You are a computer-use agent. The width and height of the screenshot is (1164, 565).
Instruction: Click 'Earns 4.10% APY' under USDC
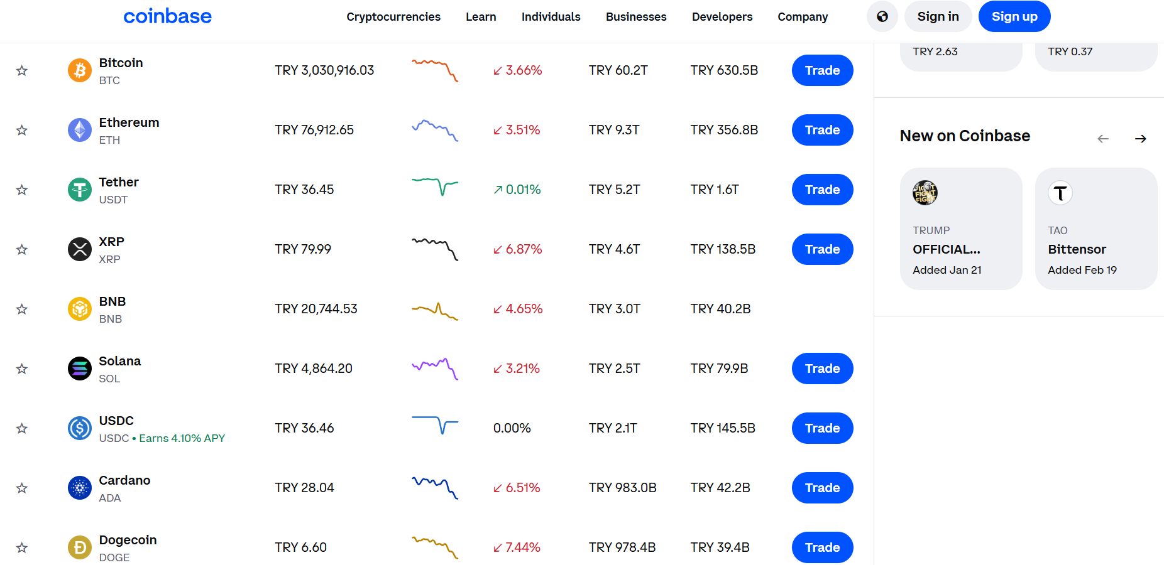tap(182, 438)
